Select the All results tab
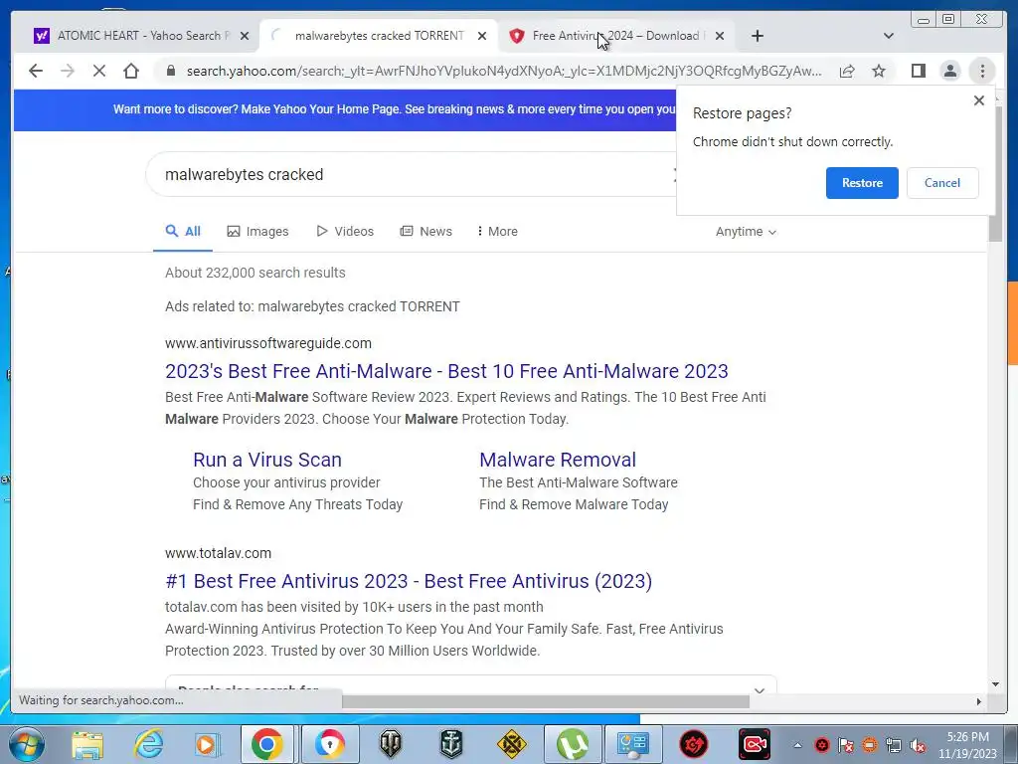The height and width of the screenshot is (764, 1018). [x=183, y=231]
